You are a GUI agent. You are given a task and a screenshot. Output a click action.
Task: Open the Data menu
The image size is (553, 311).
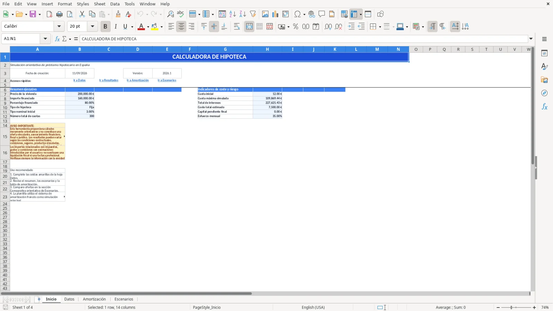pyautogui.click(x=115, y=4)
